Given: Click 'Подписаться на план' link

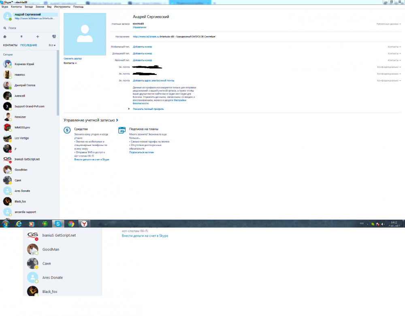Looking at the screenshot, I should [141, 152].
